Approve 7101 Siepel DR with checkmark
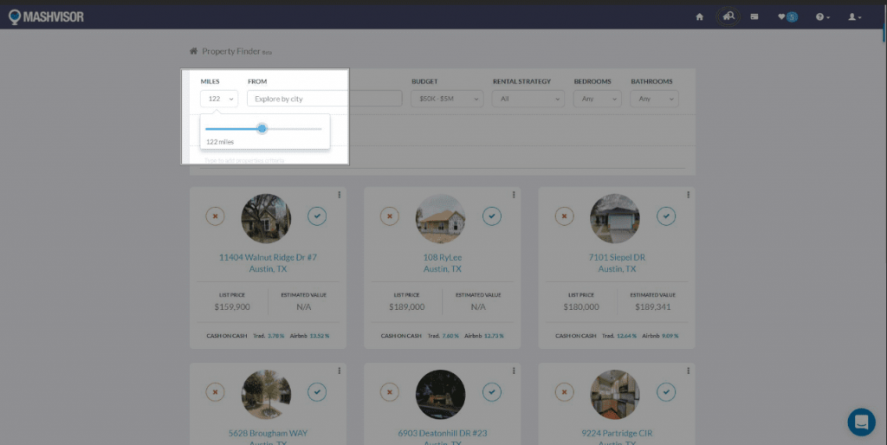887x445 pixels. (665, 216)
